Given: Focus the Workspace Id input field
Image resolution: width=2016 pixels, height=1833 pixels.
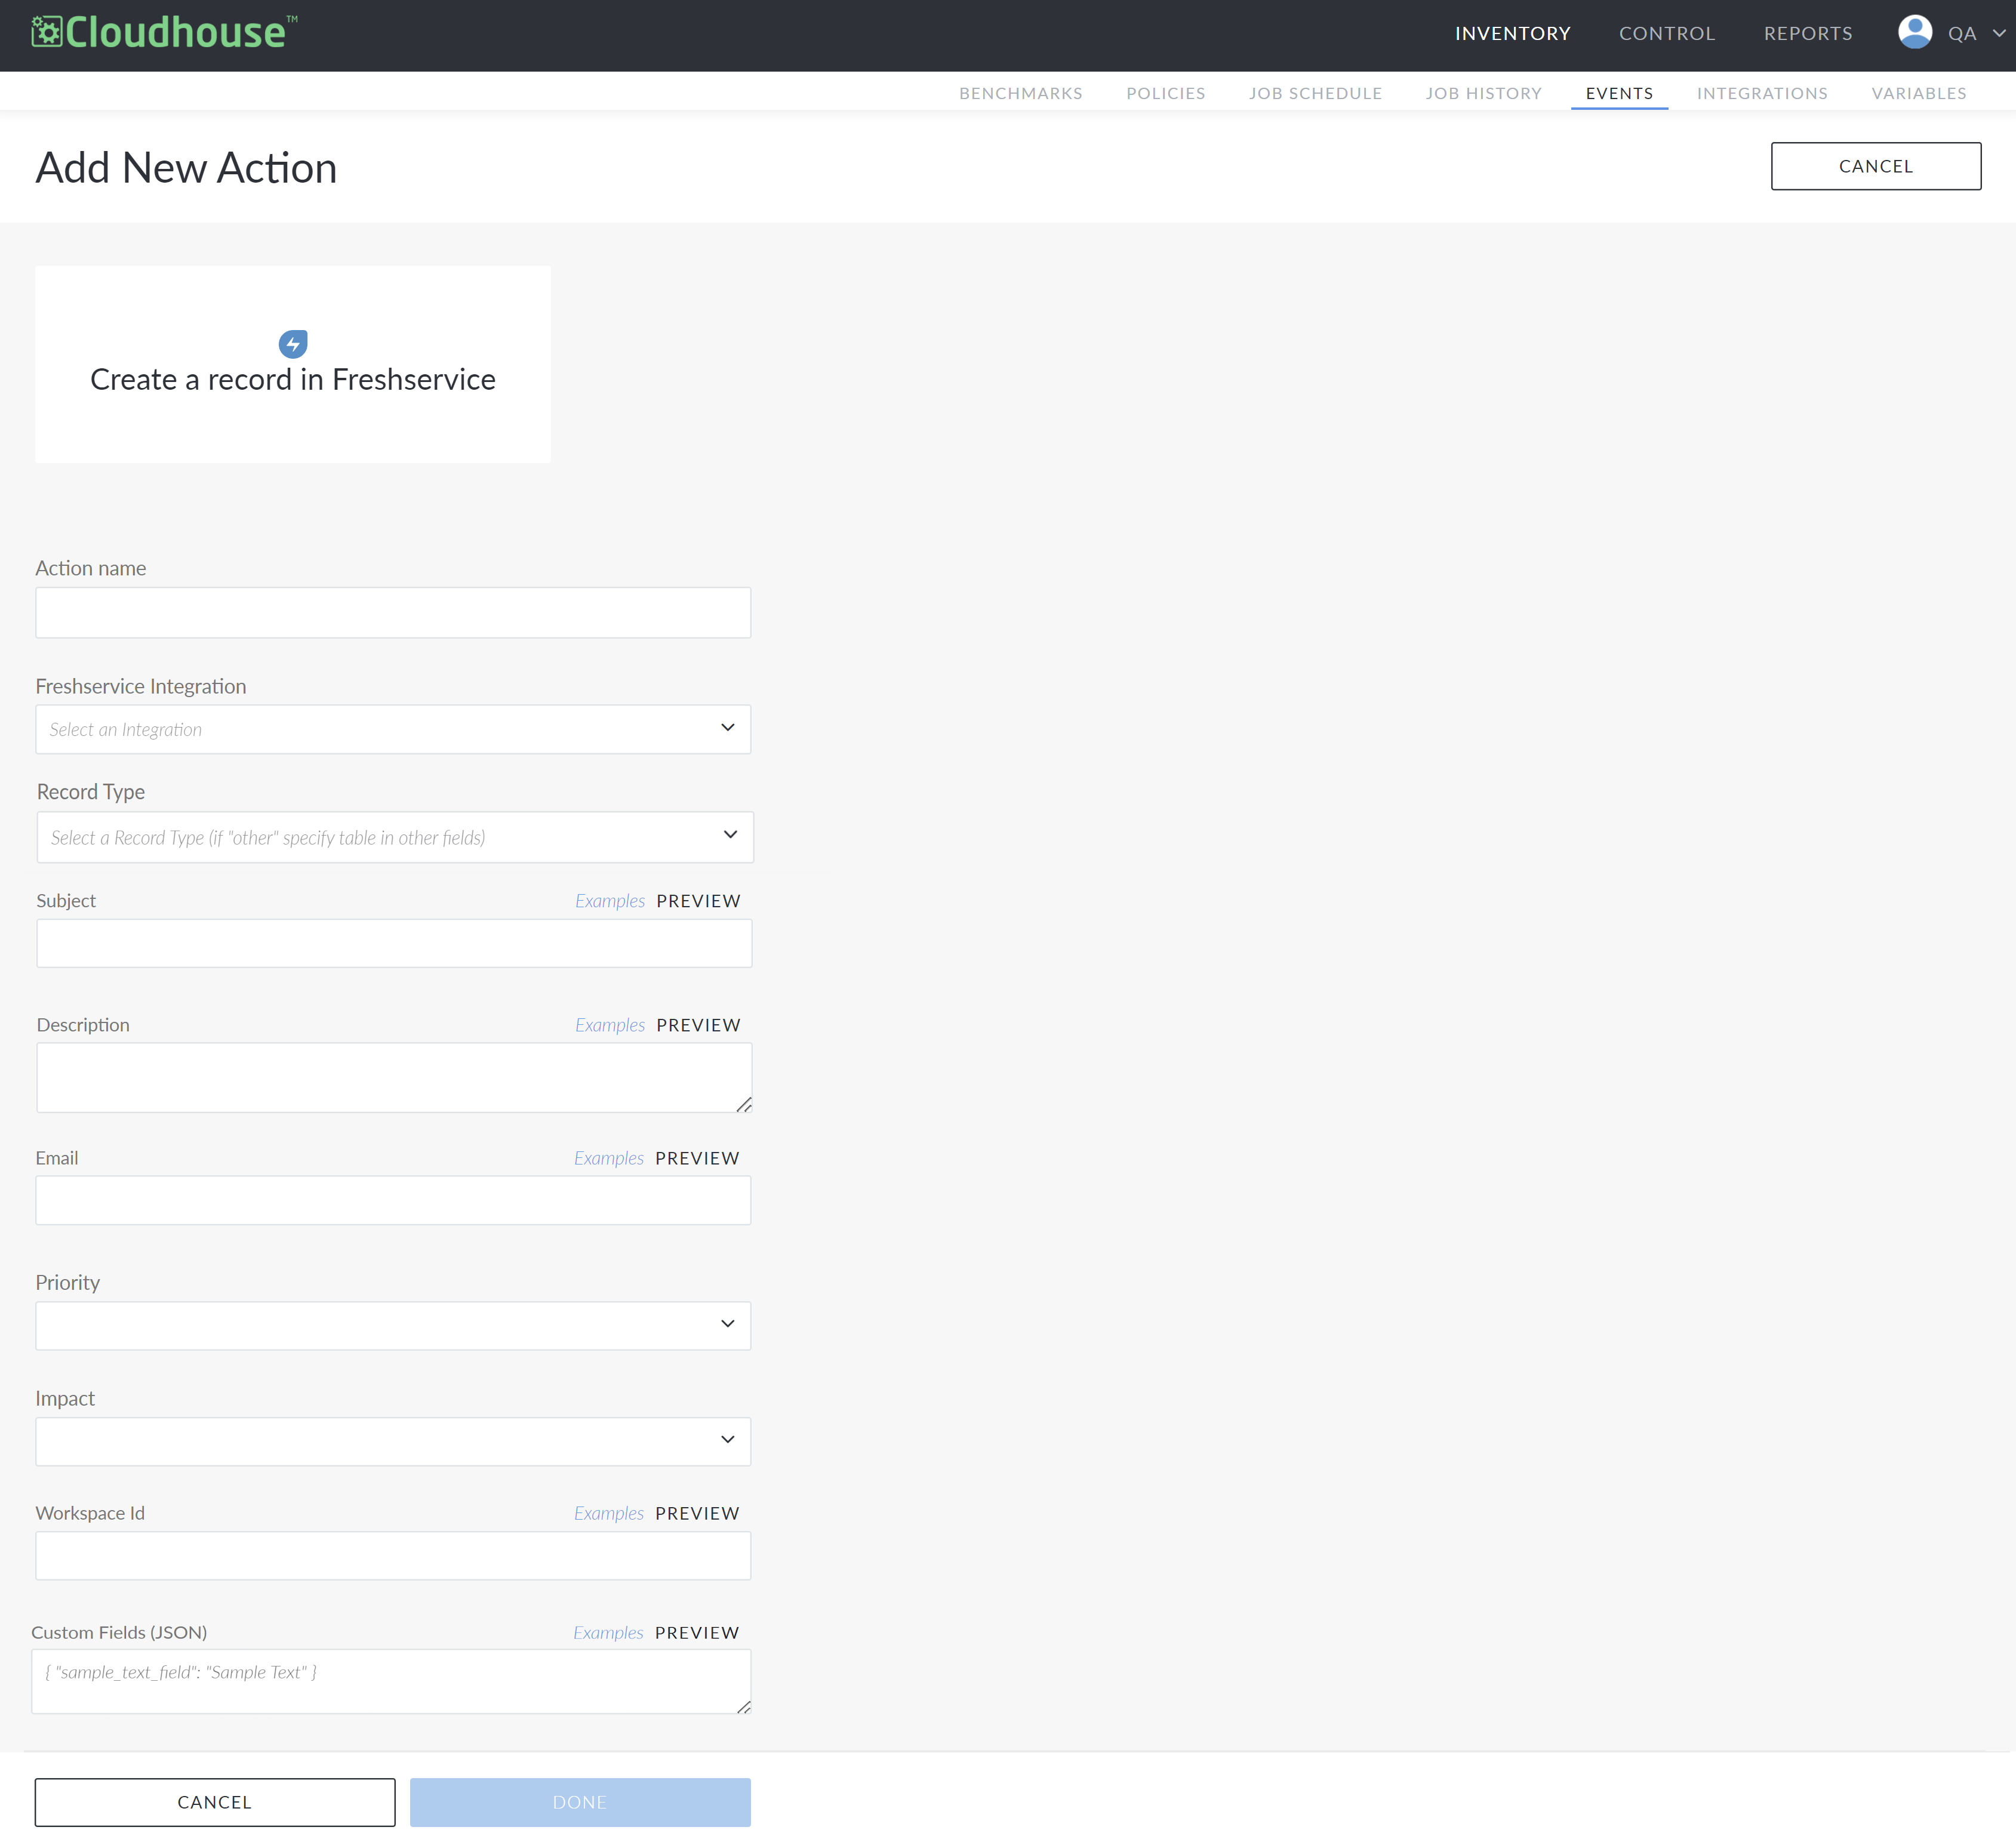Looking at the screenshot, I should click(x=393, y=1555).
